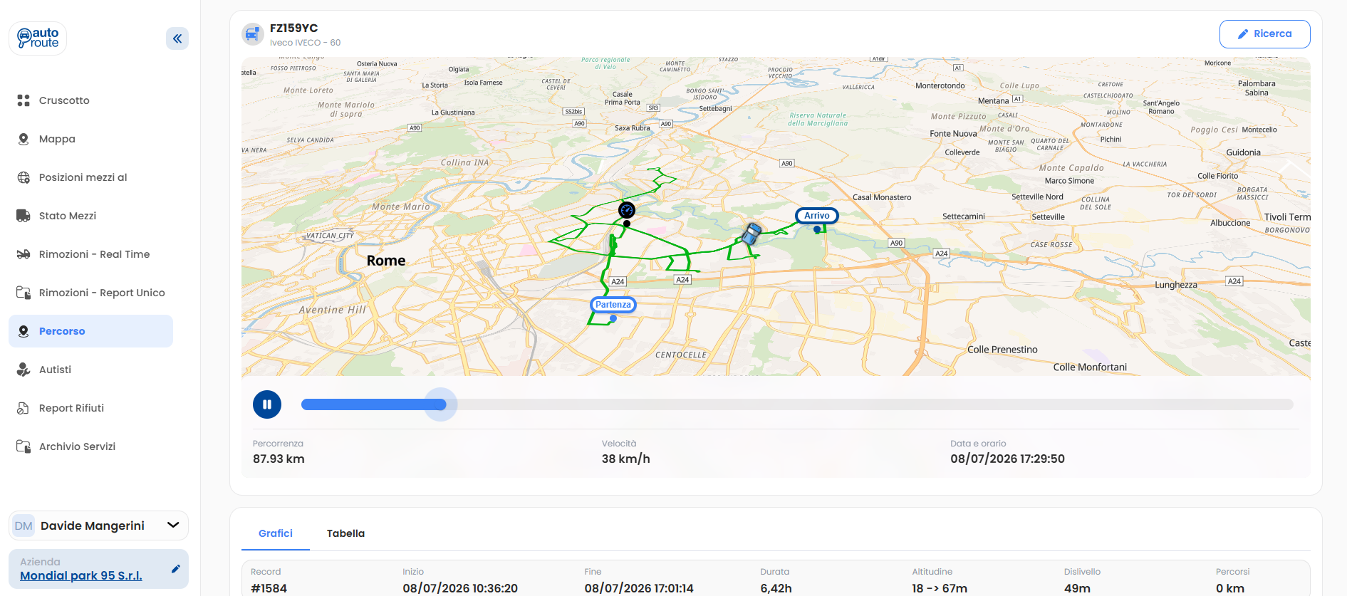The height and width of the screenshot is (596, 1347).
Task: Select the Grafici tab
Action: 276,533
